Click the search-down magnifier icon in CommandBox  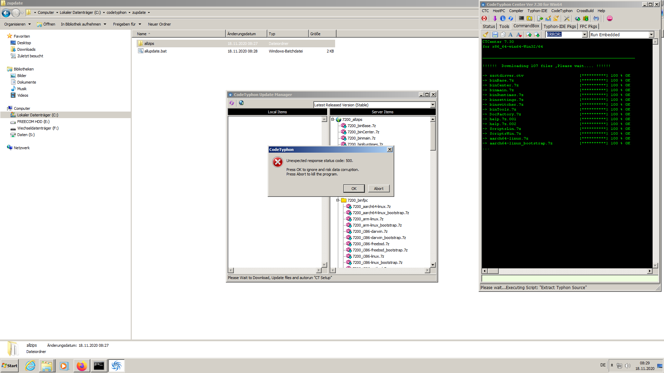[537, 35]
